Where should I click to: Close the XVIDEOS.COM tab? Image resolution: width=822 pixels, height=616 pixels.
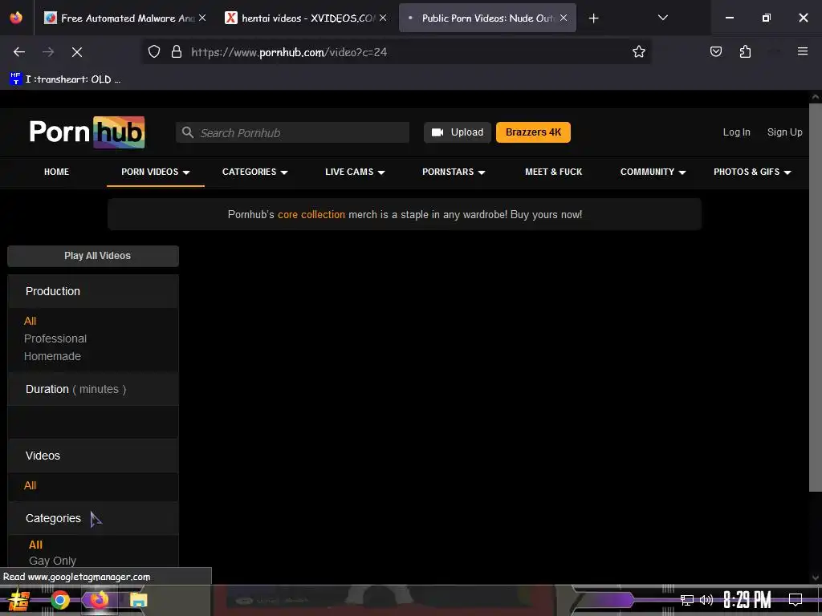[x=383, y=18]
